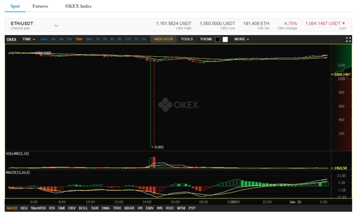Open the OKEX Index tab
Viewport: 358px width, 215px height.
tap(78, 6)
